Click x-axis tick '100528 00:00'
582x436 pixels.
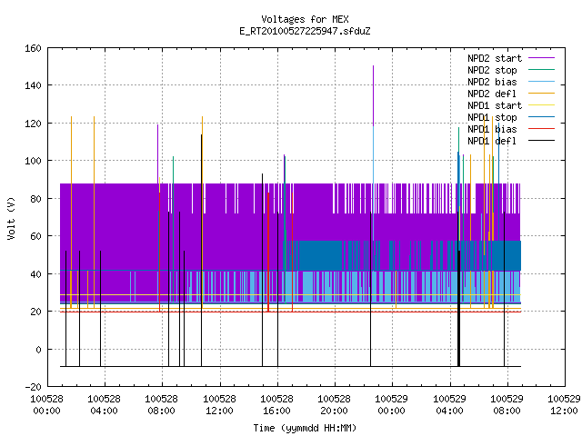46,405
